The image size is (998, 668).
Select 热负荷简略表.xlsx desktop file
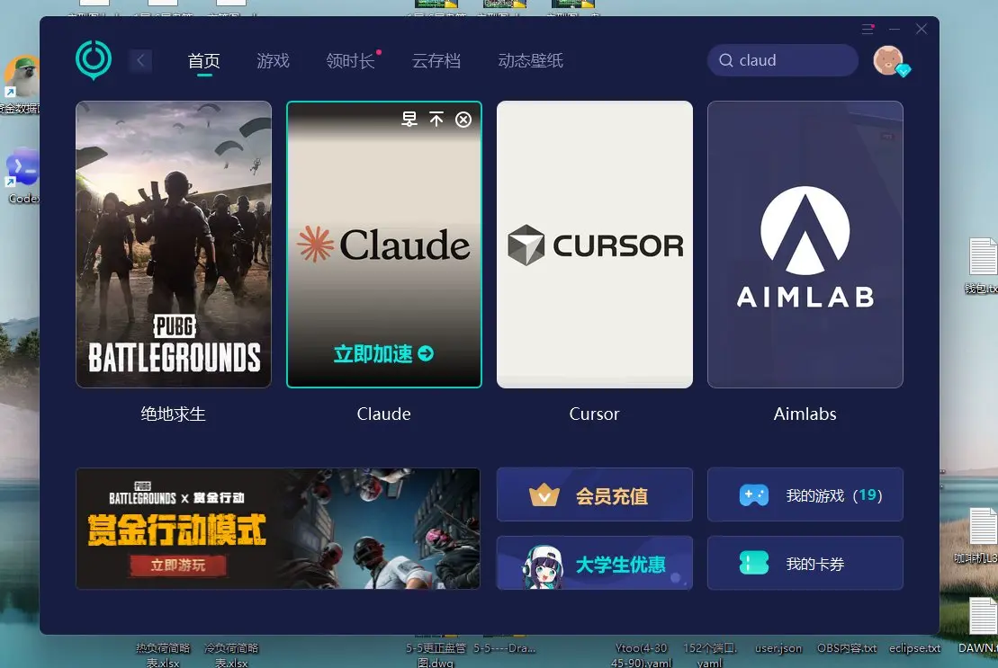coord(163,655)
